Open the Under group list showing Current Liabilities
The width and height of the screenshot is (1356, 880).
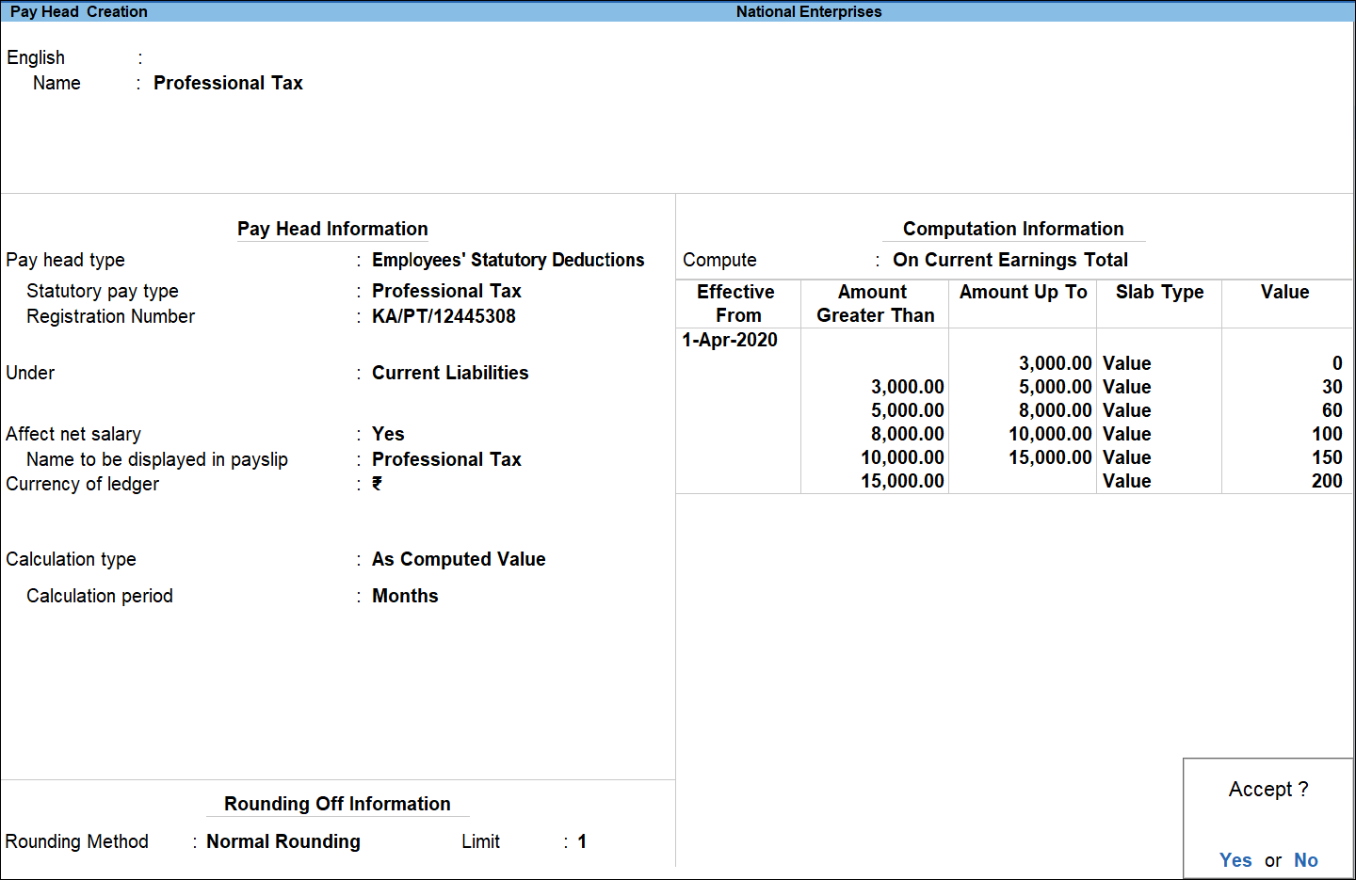tap(450, 373)
